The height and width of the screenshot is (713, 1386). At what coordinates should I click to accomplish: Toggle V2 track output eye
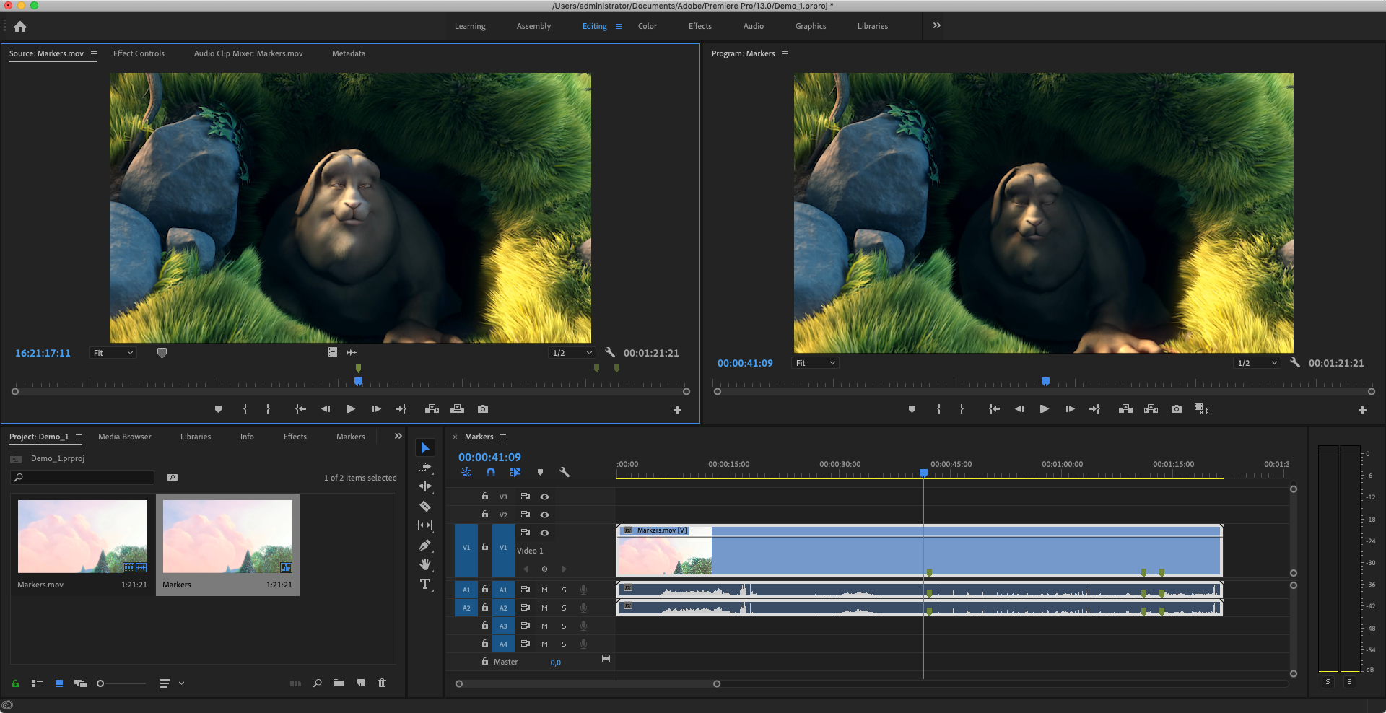[545, 515]
